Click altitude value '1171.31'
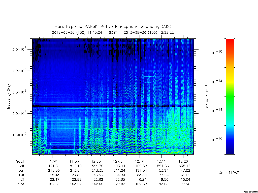 click(53, 166)
